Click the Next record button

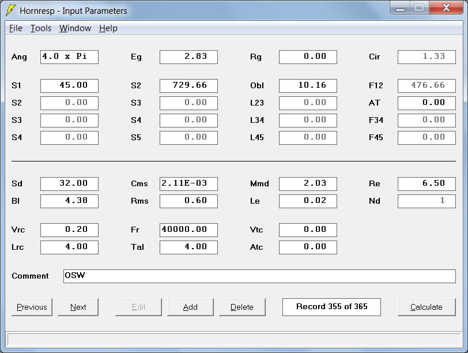coord(78,307)
